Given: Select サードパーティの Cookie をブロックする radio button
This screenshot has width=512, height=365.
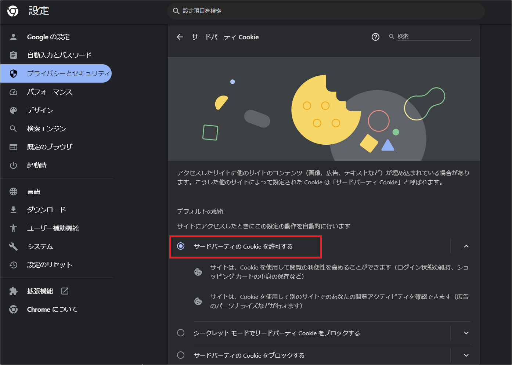Looking at the screenshot, I should (181, 355).
